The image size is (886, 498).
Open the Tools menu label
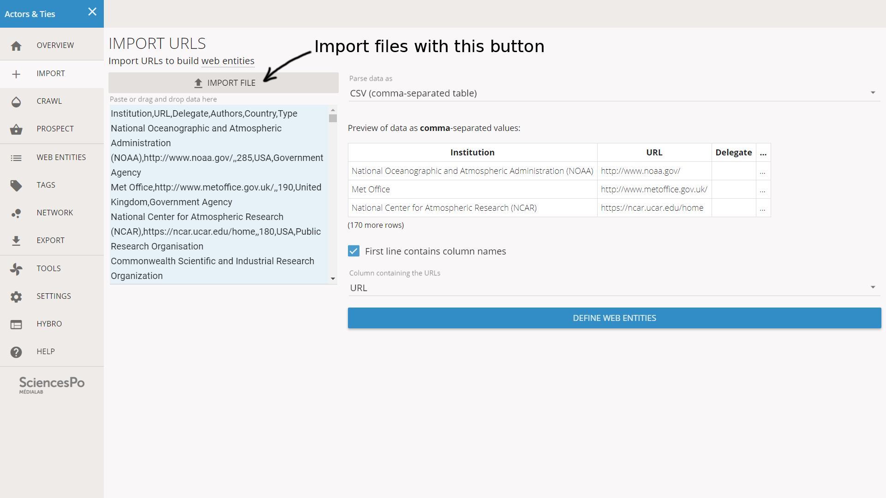click(x=49, y=268)
